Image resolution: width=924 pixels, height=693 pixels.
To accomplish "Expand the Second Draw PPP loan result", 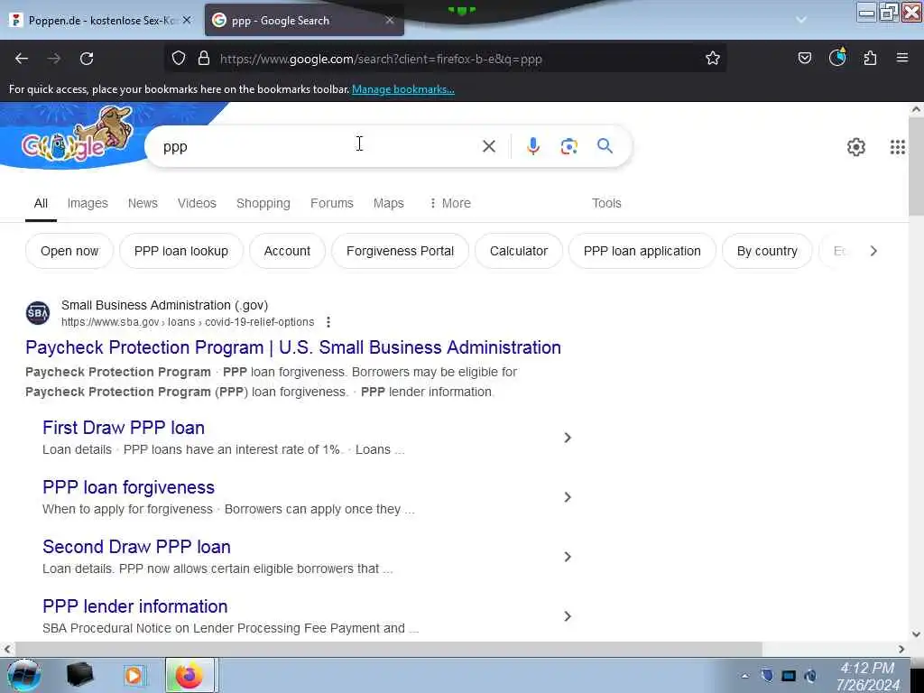I will [x=567, y=557].
